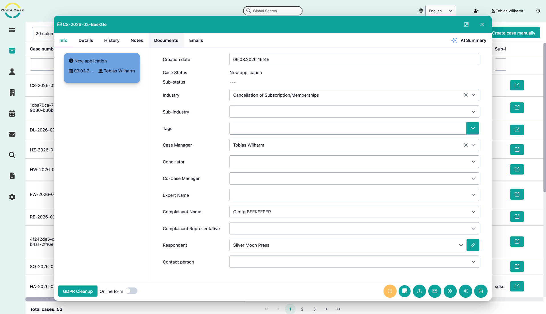Screen dimensions: 546x314
Task: Click the fast-forward status icon button
Action: [450, 291]
